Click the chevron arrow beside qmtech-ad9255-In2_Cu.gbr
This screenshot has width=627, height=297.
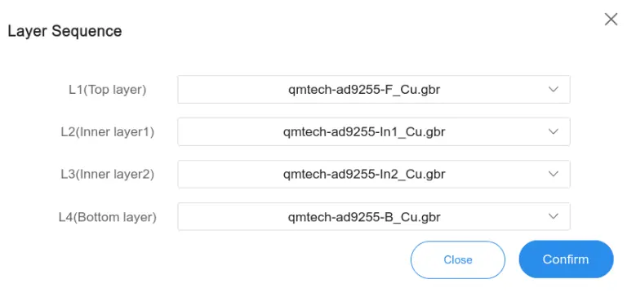point(553,174)
